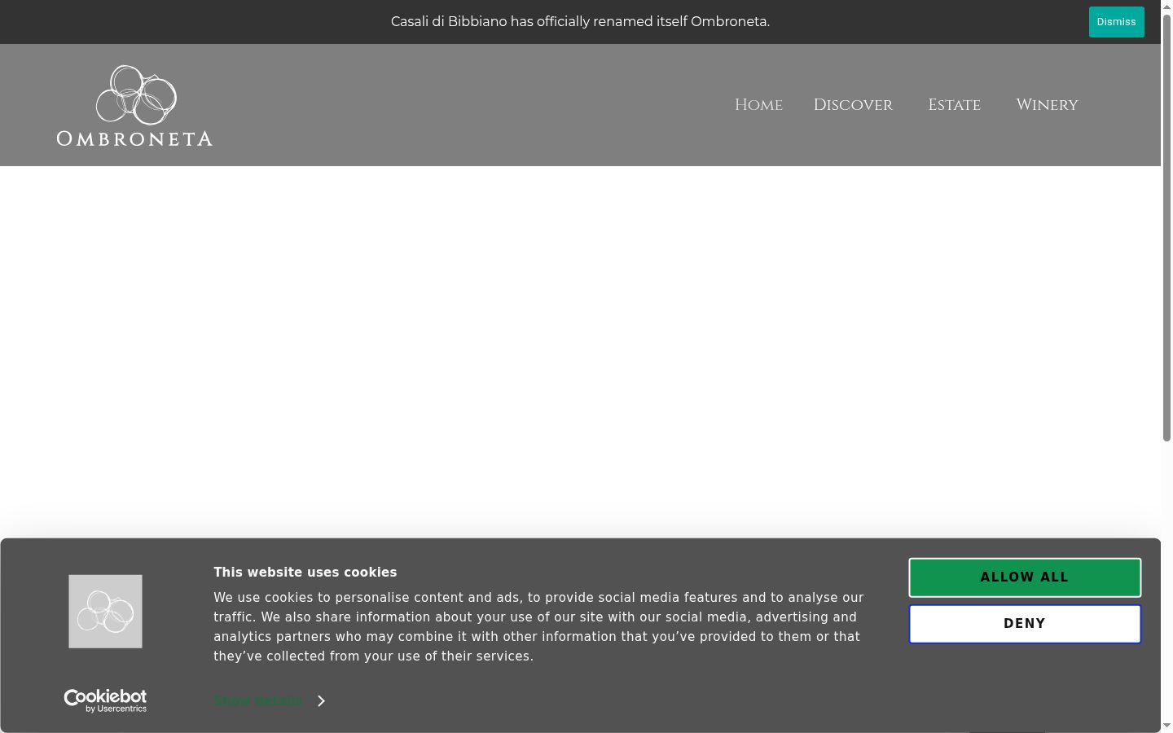1173x733 pixels.
Task: Open the Cookiebot by Usercentrics logo link
Action: click(x=105, y=700)
